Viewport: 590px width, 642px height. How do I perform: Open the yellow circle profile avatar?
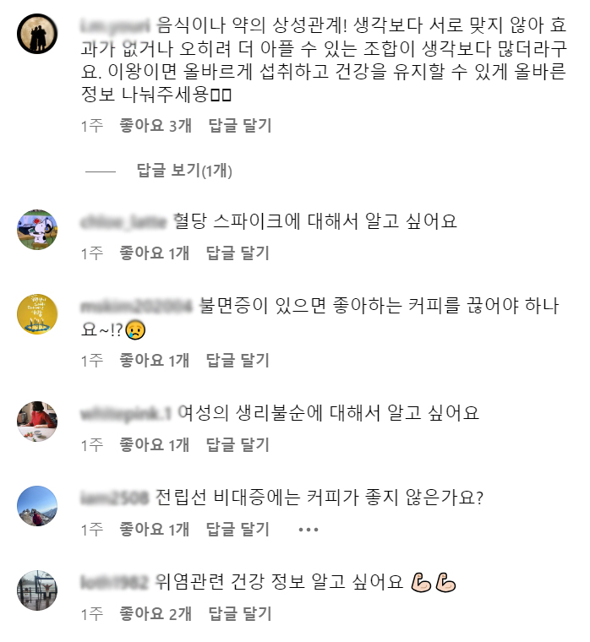pos(37,314)
